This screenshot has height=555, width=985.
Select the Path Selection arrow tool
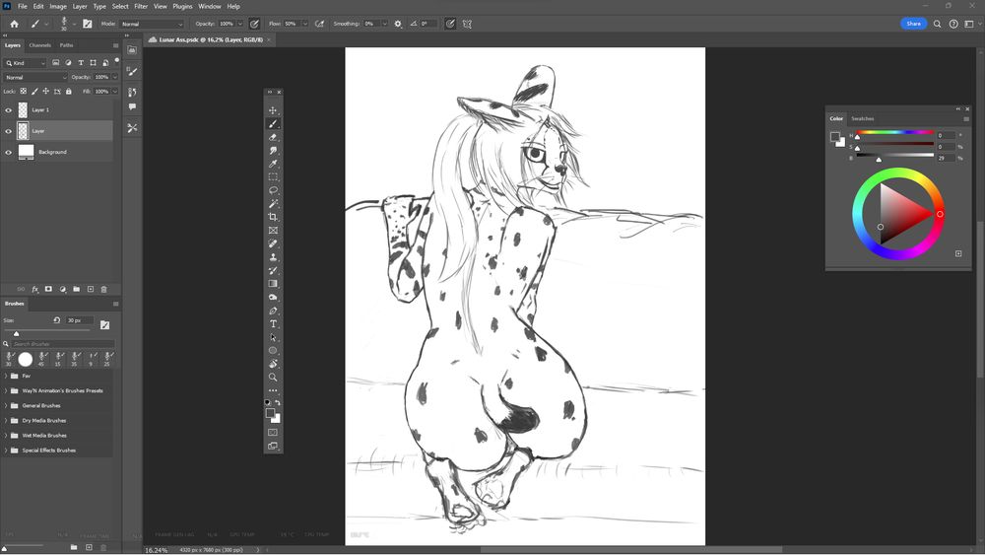pyautogui.click(x=273, y=337)
